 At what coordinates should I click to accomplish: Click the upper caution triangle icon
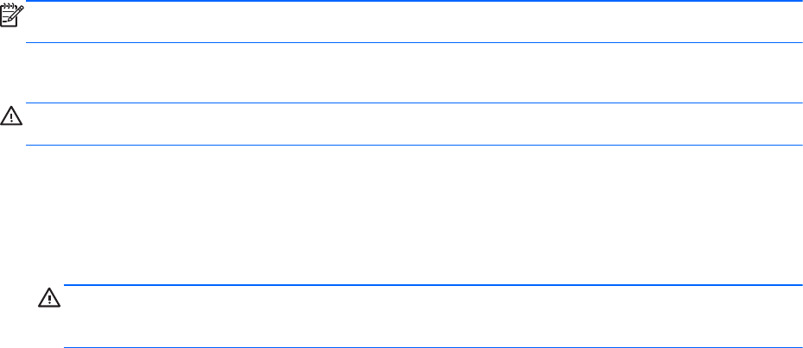coord(11,116)
